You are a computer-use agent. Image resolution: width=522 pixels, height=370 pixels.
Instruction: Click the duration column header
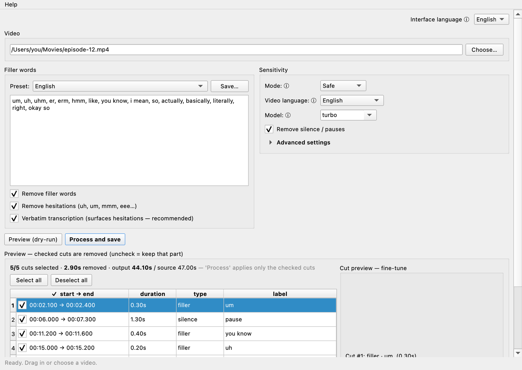pyautogui.click(x=152, y=294)
